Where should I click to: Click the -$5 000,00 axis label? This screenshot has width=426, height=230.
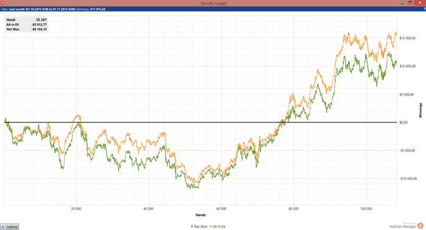pos(407,151)
